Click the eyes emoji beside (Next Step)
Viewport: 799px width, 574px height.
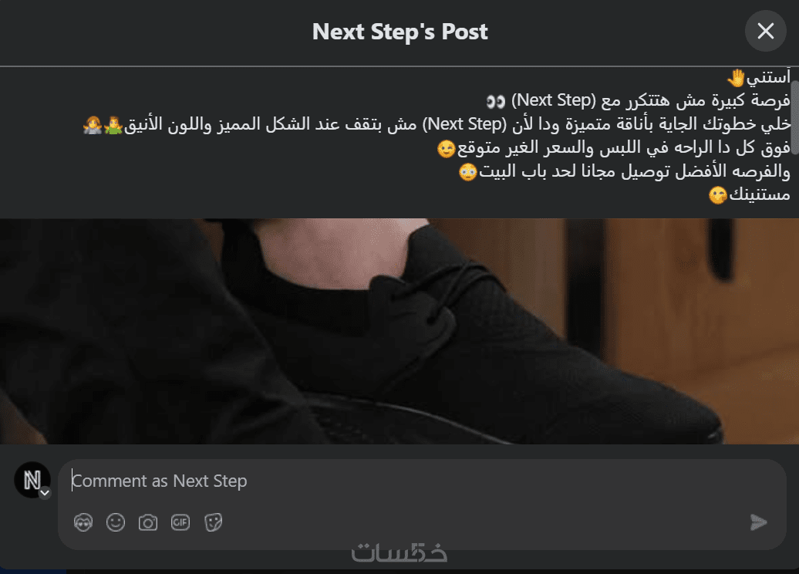(495, 101)
